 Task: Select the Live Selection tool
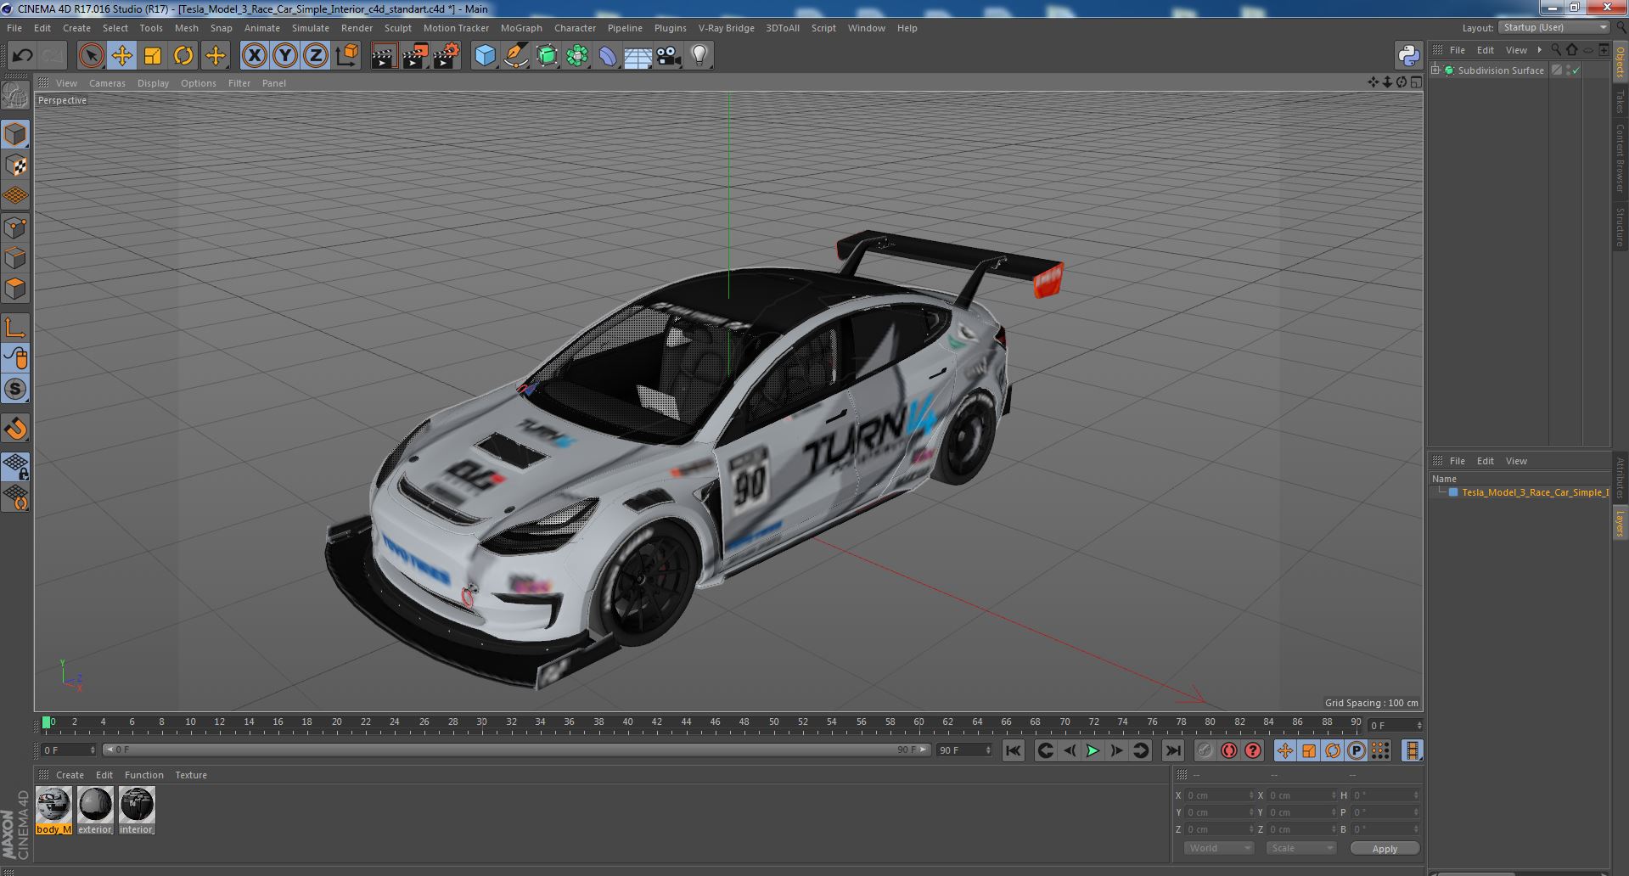pos(91,56)
